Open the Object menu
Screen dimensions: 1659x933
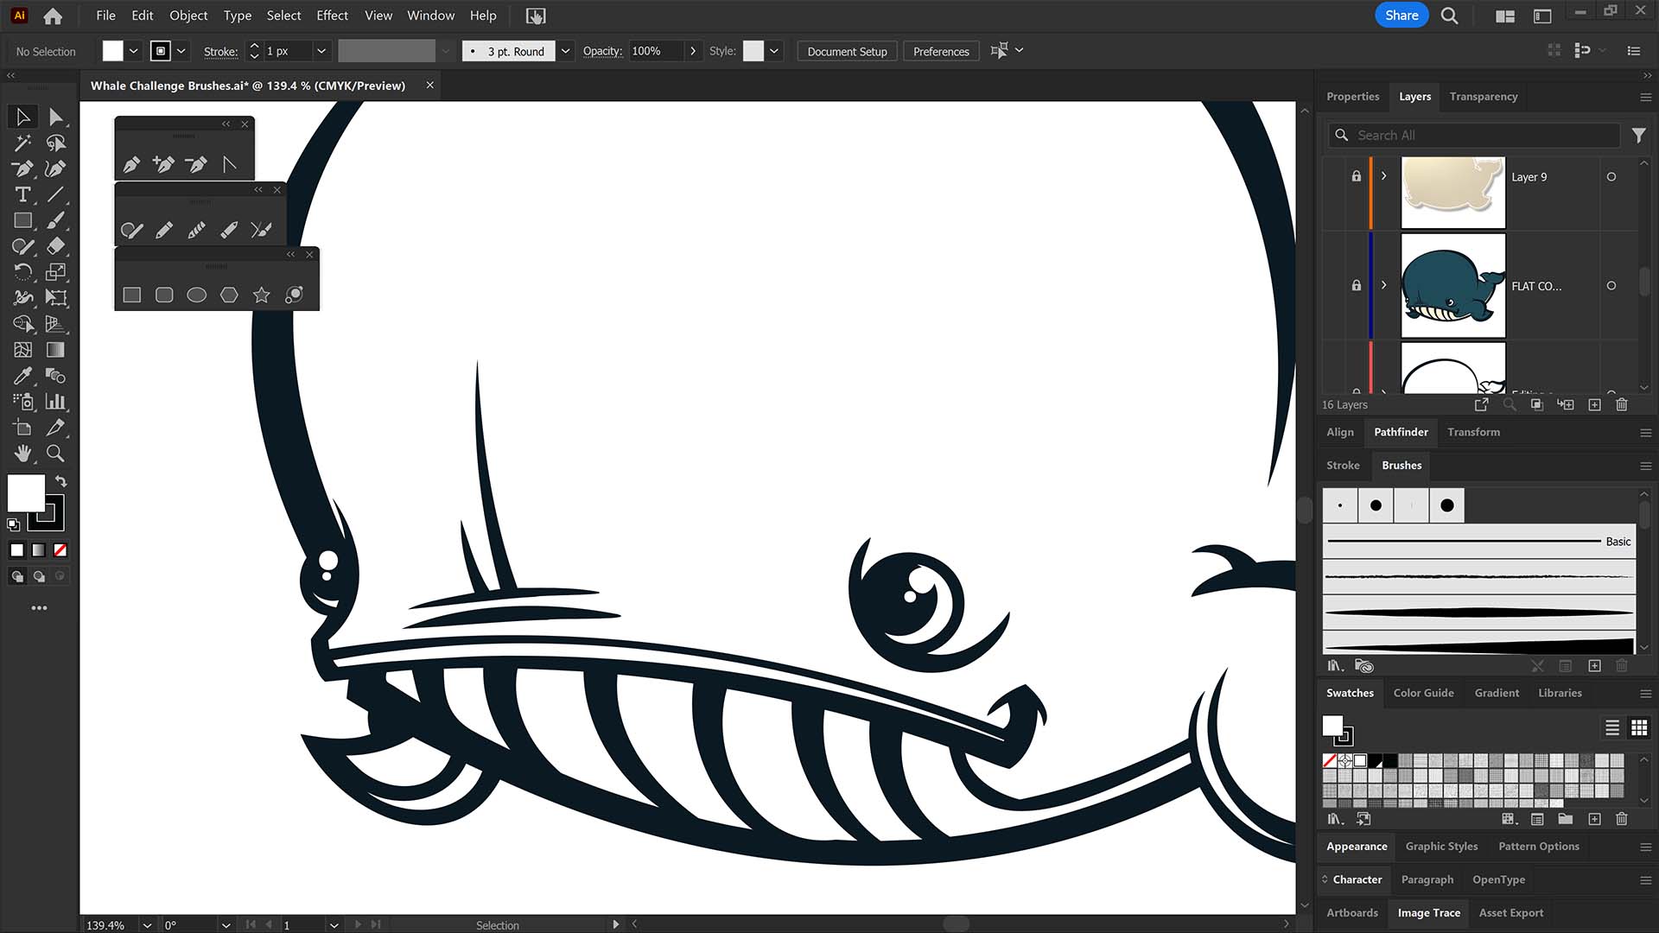point(188,16)
